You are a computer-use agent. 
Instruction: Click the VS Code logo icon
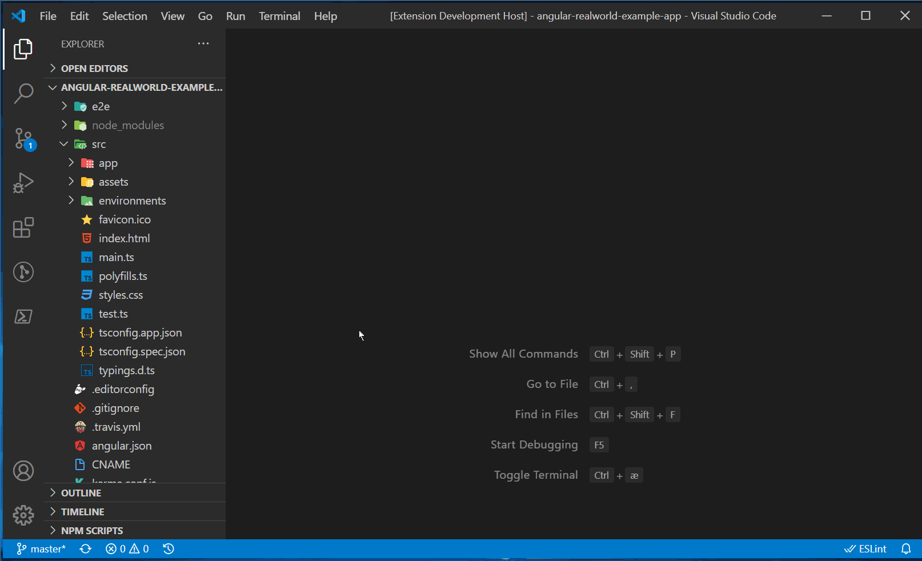[18, 16]
